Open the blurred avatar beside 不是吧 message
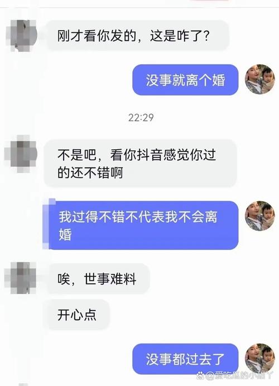279x386 pixels. tap(21, 154)
